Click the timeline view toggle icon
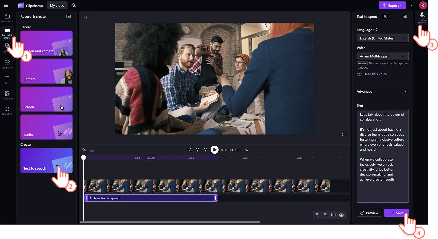Screen dimensions: 438x239 342,215
